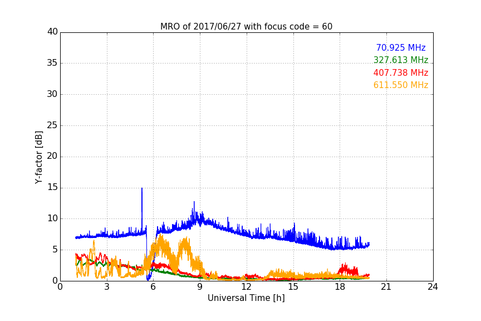Image resolution: width=481 pixels, height=321 pixels.
Task: Click the x-axis tick label 18
Action: (x=340, y=287)
